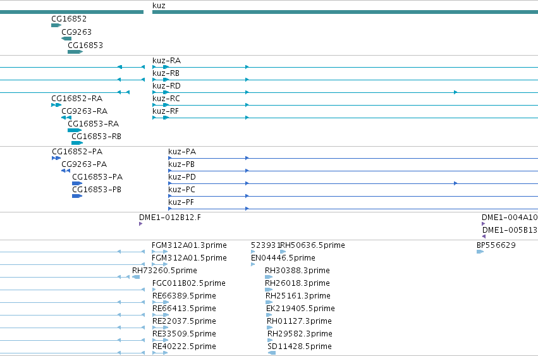Open the kuz-RA transcript label

[166, 61]
